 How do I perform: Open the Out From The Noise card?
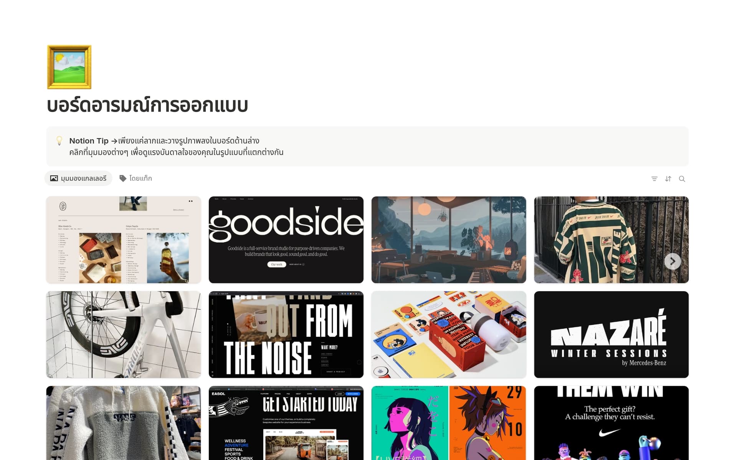coord(286,335)
